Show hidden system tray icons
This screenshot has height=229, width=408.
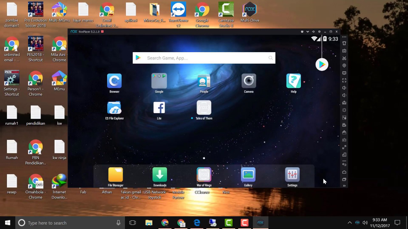tap(350, 223)
